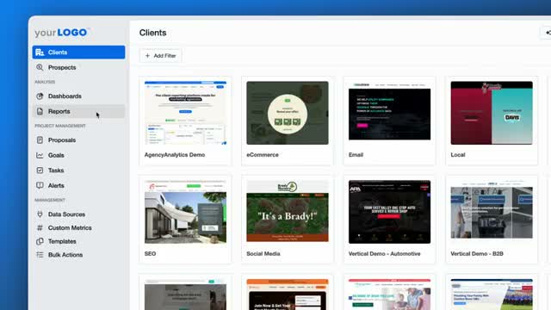Click the Vertical Demo - Automotive name
551x310 pixels.
click(385, 253)
